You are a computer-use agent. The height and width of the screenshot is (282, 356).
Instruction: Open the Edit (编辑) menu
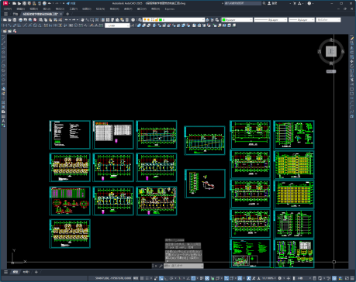[x=20, y=9]
